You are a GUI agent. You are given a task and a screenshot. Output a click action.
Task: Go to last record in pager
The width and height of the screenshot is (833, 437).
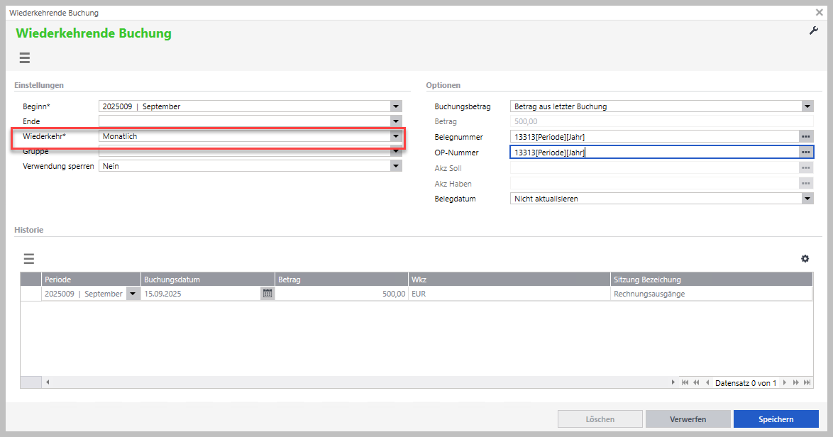[807, 382]
